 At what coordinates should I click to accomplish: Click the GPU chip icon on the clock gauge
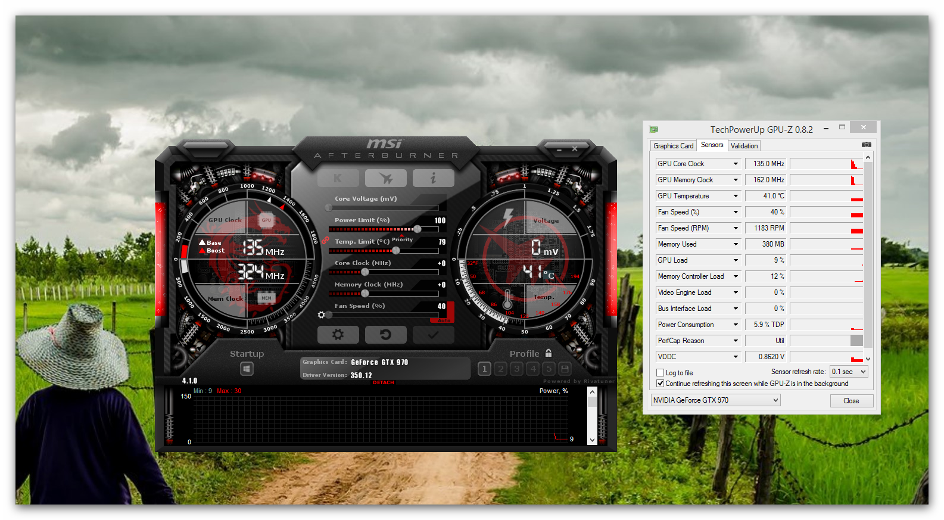pos(266,220)
